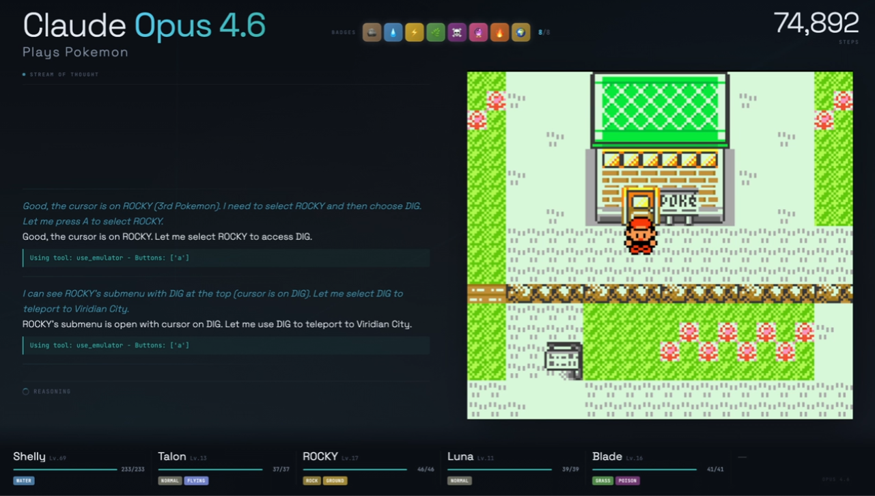Select Luna in the party bar

click(x=460, y=456)
